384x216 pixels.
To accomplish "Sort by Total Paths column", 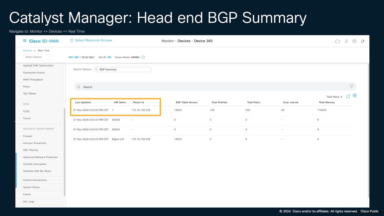I will [253, 102].
